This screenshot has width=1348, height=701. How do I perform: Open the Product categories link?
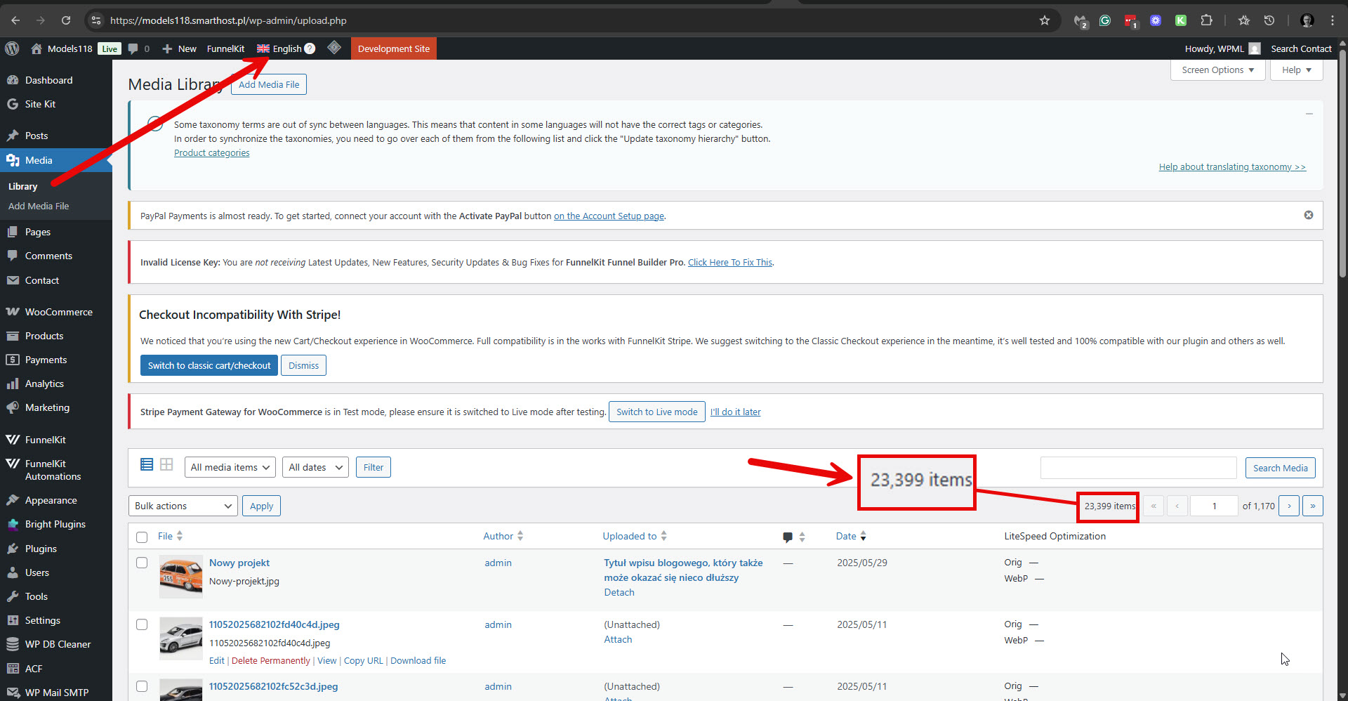tap(211, 153)
